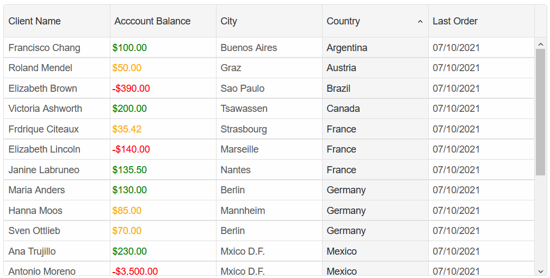Click the scrollbar down arrow
This screenshot has height=278, width=550.
(x=540, y=271)
